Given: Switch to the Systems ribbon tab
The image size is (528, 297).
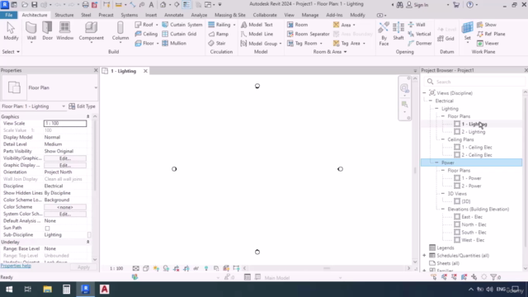Looking at the screenshot, I should 129,15.
